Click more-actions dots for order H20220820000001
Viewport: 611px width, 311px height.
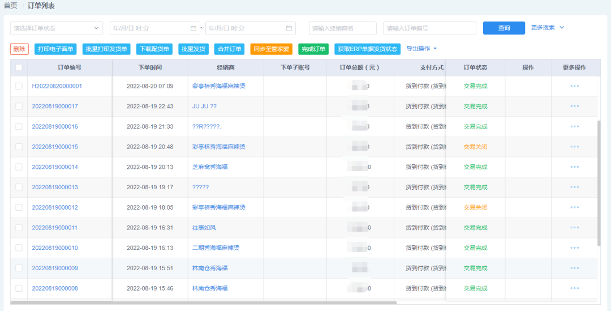click(574, 86)
